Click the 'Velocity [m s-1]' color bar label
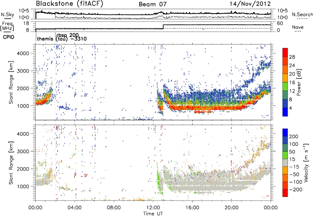This screenshot has width=313, height=216. [306, 163]
